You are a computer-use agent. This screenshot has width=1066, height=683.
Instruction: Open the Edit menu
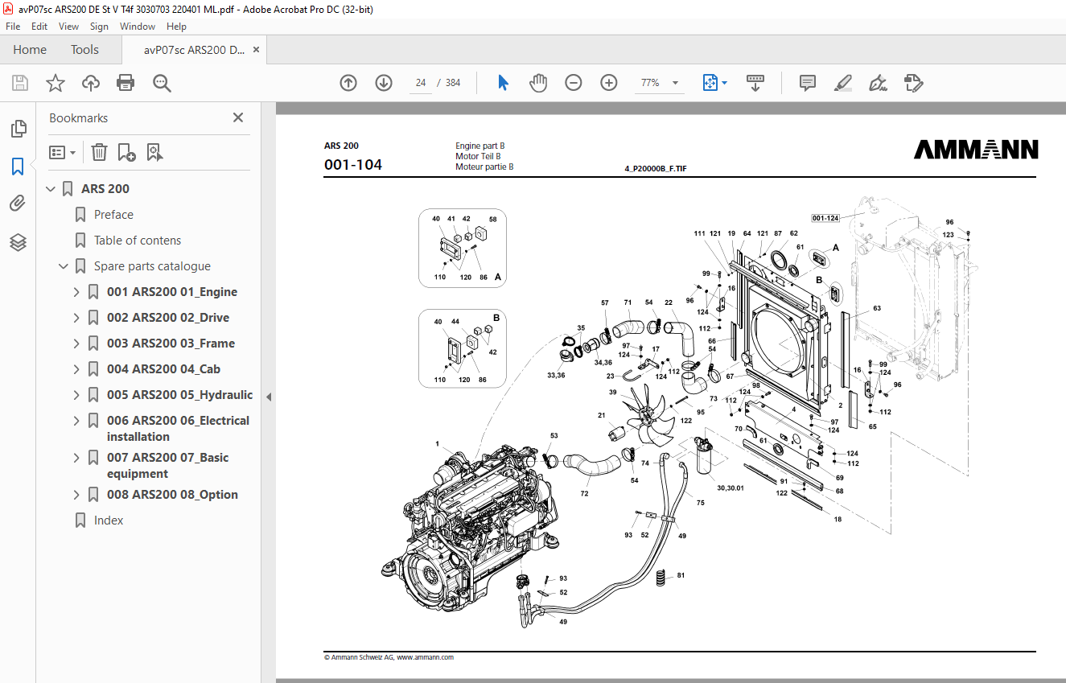(x=39, y=27)
